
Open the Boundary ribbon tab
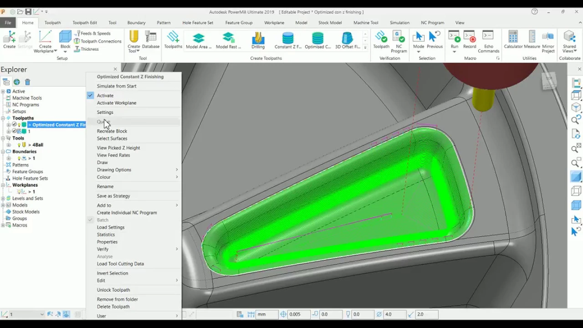[x=136, y=23]
